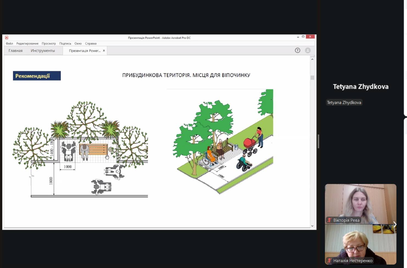Open the Файл menu
The height and width of the screenshot is (268, 407).
coord(9,43)
